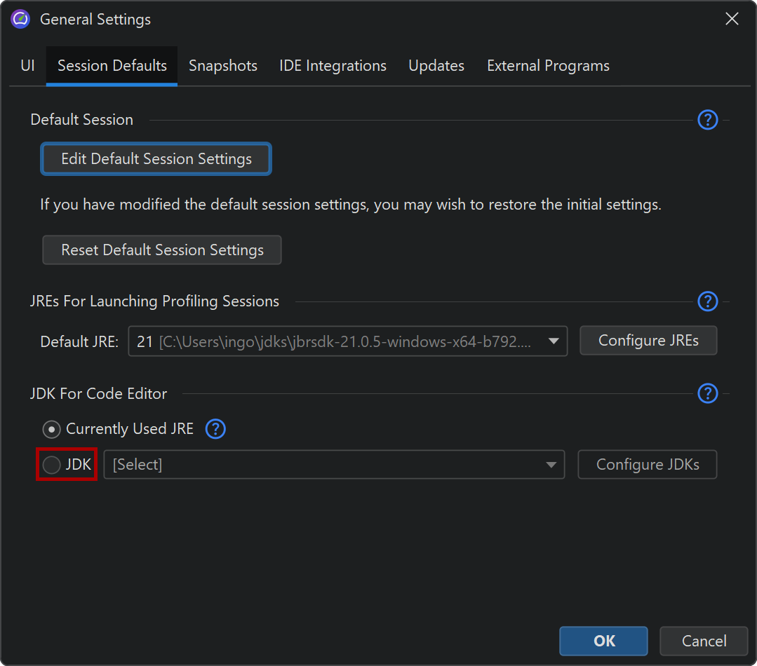757x666 pixels.
Task: Switch to the UI tab
Action: (x=27, y=66)
